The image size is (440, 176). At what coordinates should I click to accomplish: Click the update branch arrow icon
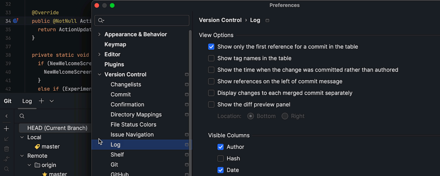[x=6, y=139]
